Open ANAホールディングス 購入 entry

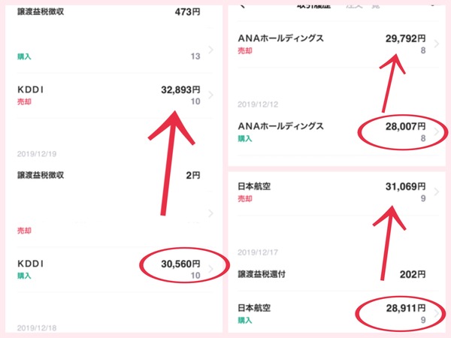[x=280, y=126]
